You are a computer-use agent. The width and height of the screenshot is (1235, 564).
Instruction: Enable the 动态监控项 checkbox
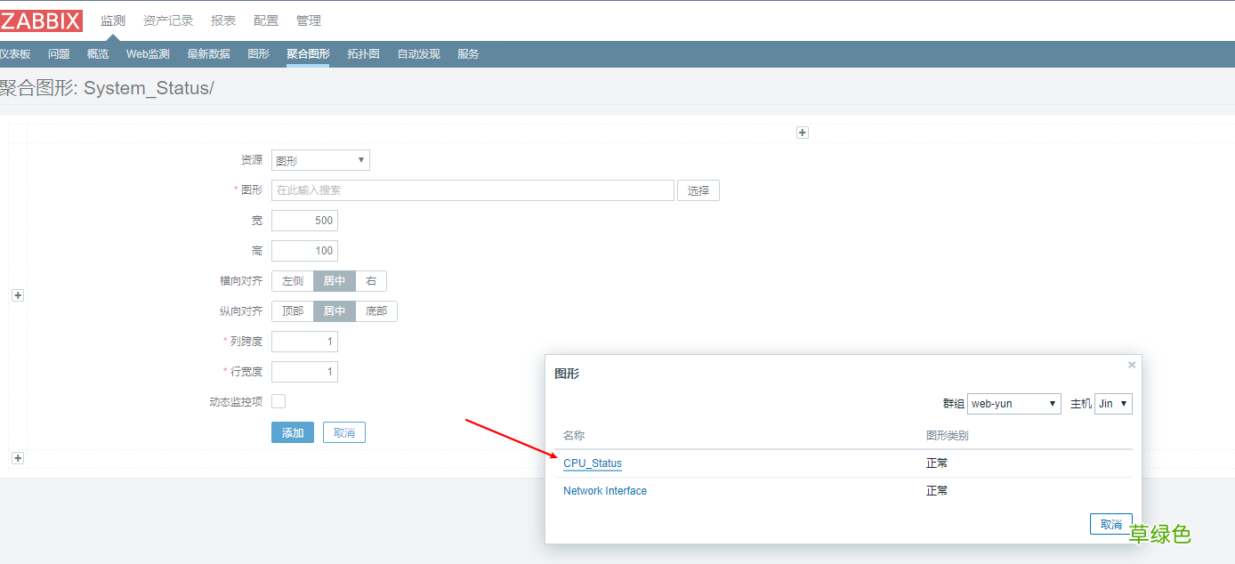[x=278, y=400]
